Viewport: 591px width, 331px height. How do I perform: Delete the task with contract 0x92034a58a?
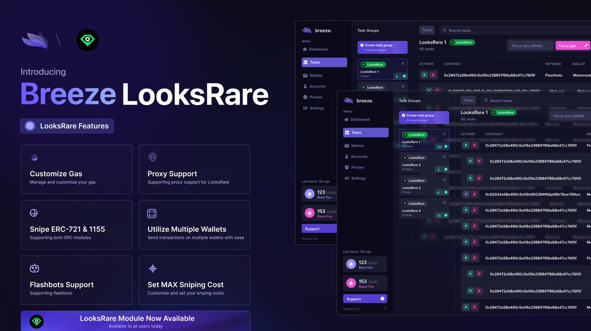coord(475,194)
